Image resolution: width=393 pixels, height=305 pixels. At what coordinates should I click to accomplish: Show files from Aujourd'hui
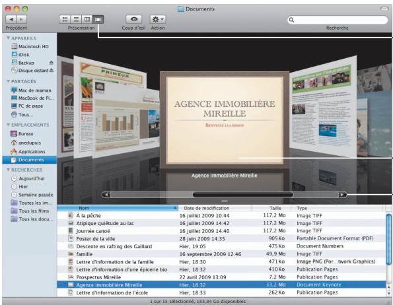pyautogui.click(x=28, y=178)
